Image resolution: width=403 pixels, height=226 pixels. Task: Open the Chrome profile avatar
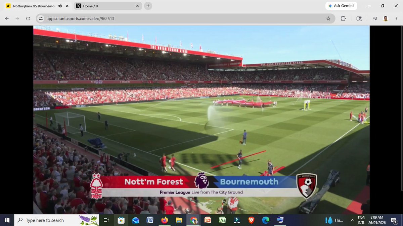tap(386, 19)
